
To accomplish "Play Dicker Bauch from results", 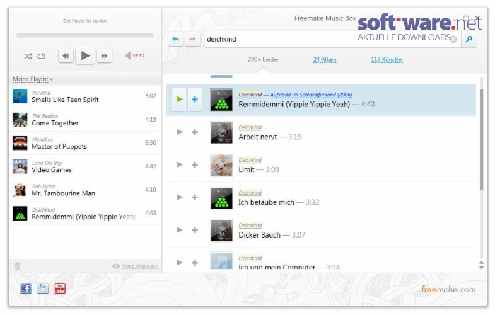I will coord(180,230).
